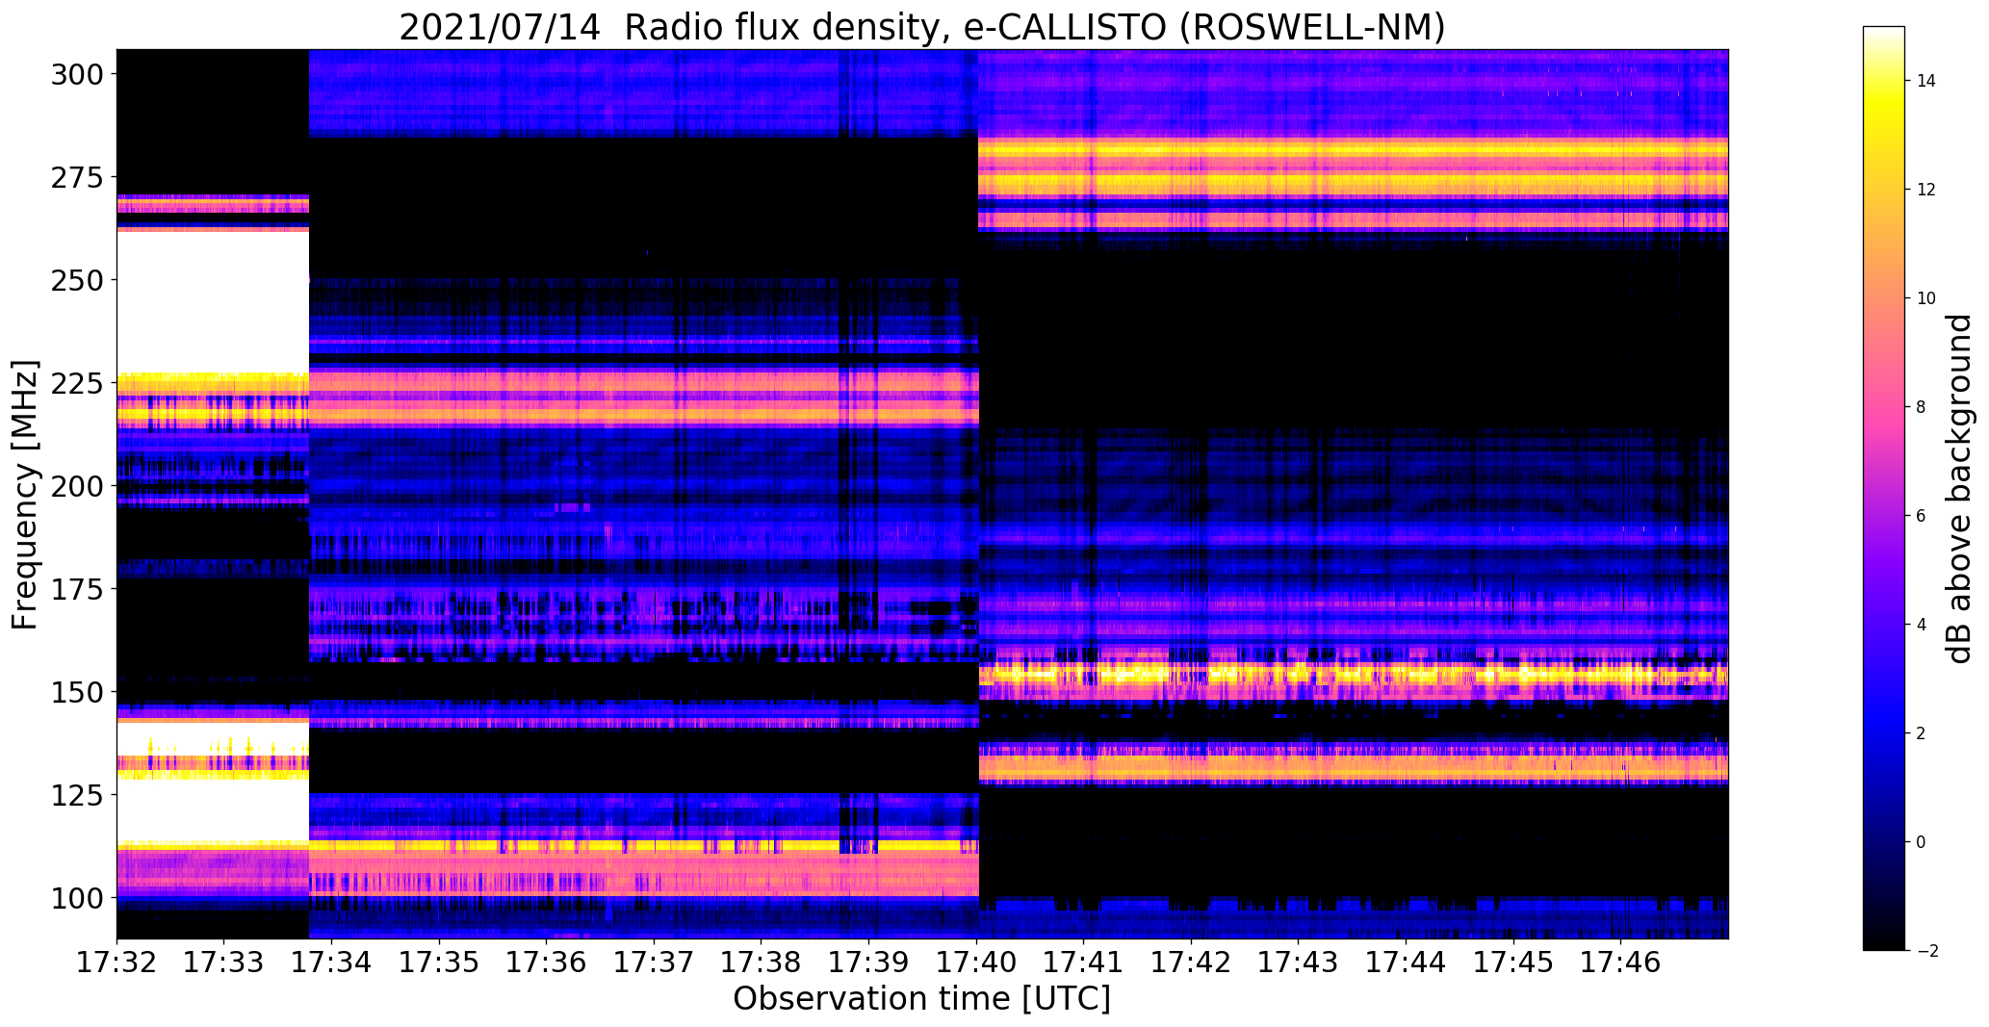Click the 17:42 time tick label
1989x1027 pixels.
tap(1192, 962)
